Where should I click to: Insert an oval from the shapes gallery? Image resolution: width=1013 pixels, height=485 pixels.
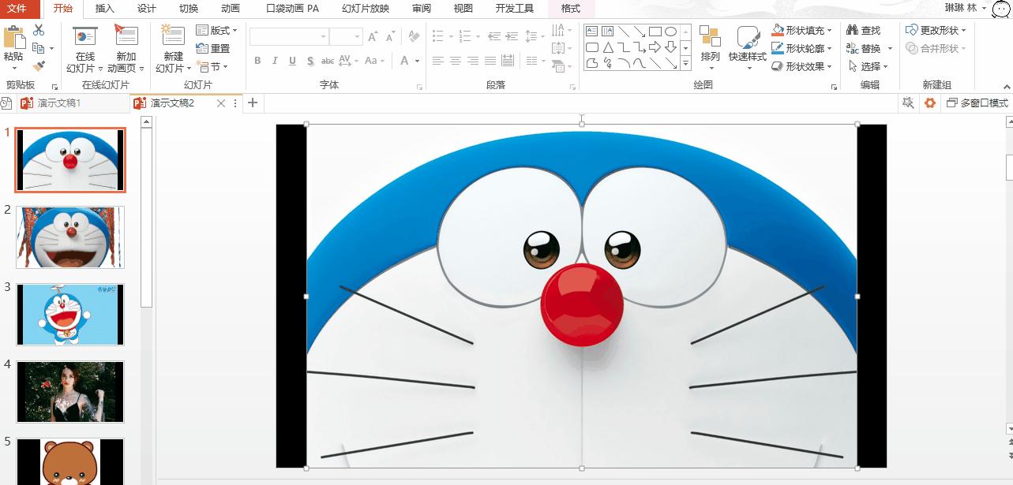(670, 32)
